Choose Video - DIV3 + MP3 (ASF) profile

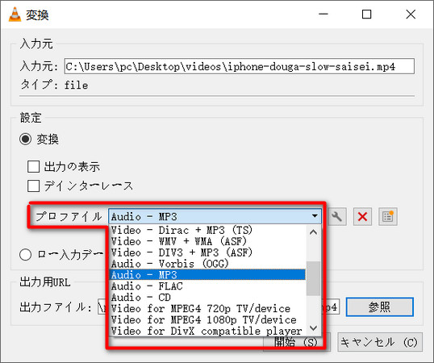207,252
